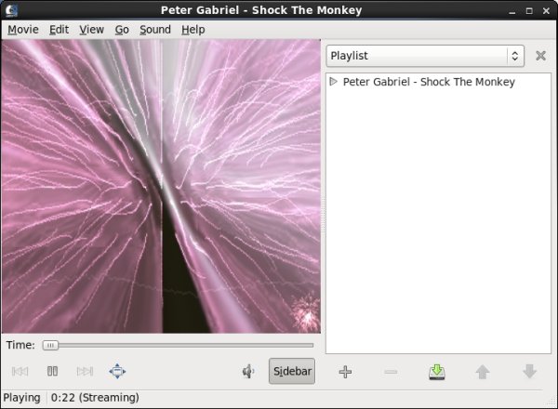The width and height of the screenshot is (558, 409).
Task: Click the video display area
Action: coord(161,186)
